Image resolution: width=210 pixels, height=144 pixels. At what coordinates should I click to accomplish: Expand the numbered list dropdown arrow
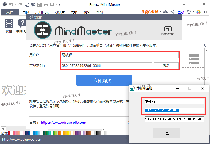(201, 59)
